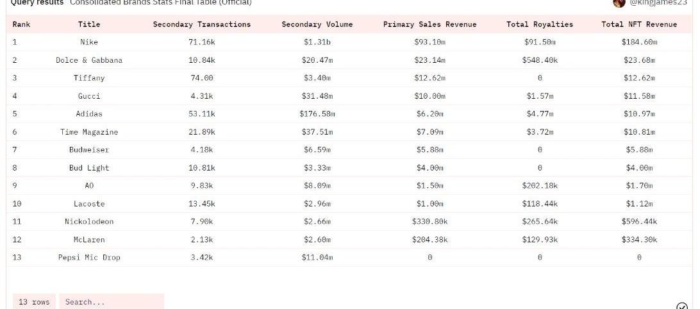Click the circular checkmark icon at bottom right
Viewport: 700px width, 309px height.
[681, 306]
